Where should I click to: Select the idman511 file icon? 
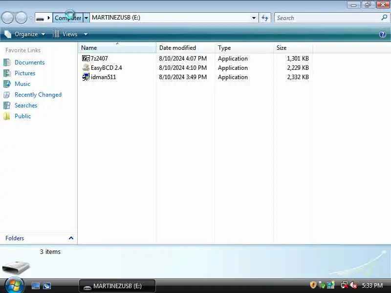click(x=86, y=77)
